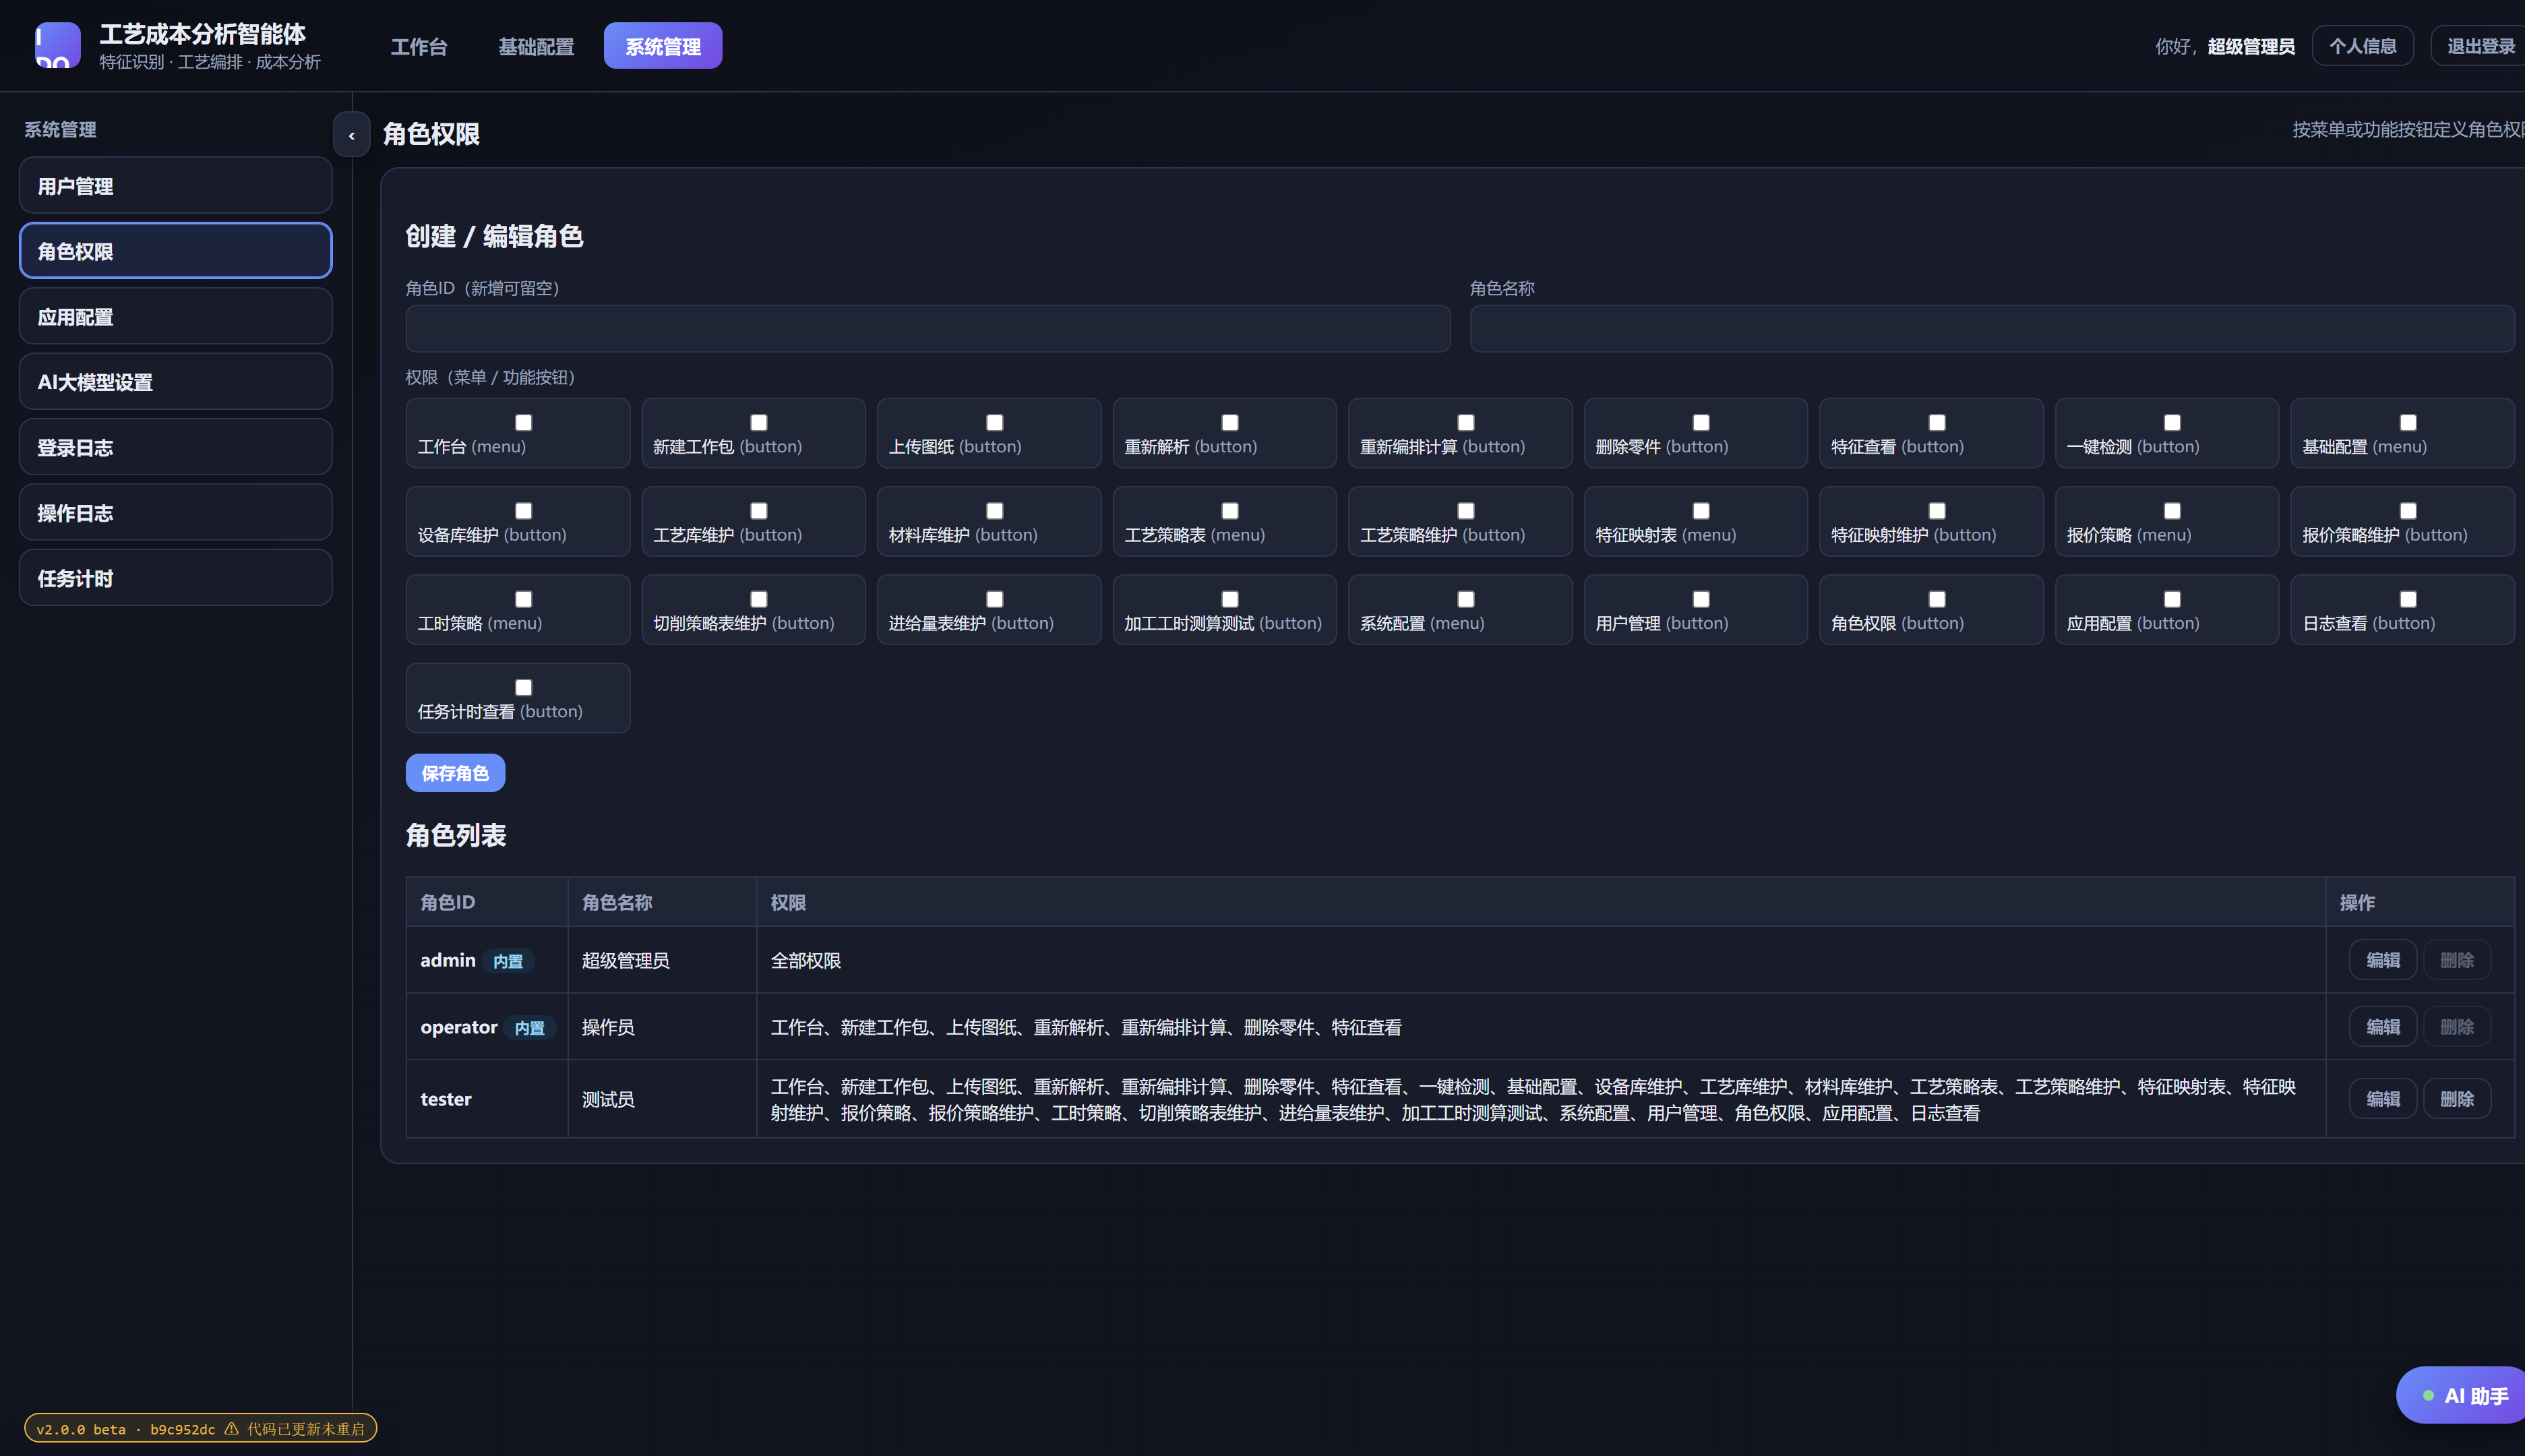Open the AI 助手 floating button
2525x1456 pixels.
point(2462,1395)
